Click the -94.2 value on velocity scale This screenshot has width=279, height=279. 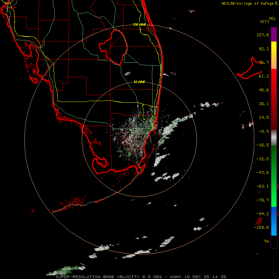[263, 214]
